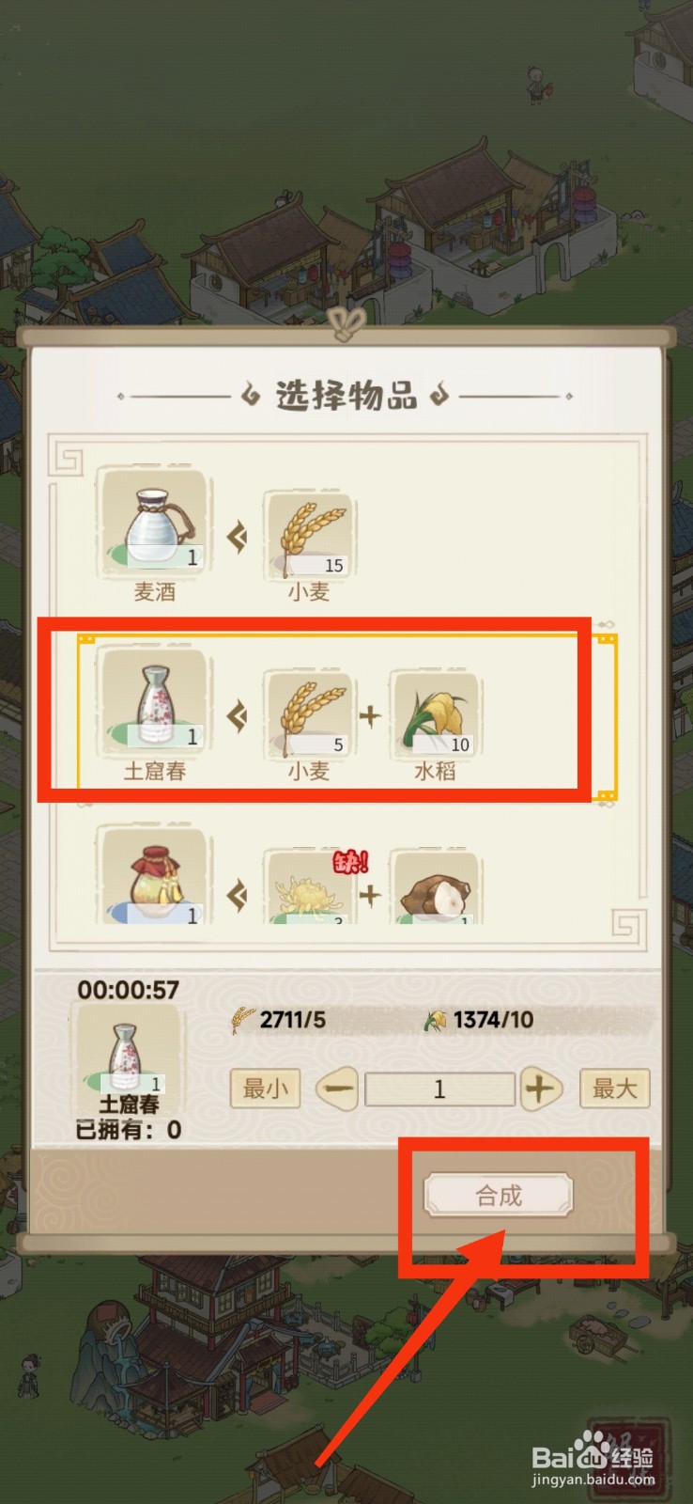This screenshot has height=1504, width=693.
Task: Increase quantity with the plus button
Action: tap(539, 1089)
